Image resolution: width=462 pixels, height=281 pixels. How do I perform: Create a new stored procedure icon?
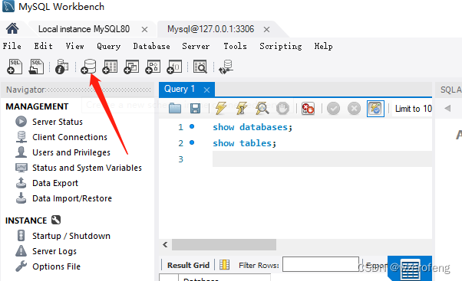click(153, 67)
